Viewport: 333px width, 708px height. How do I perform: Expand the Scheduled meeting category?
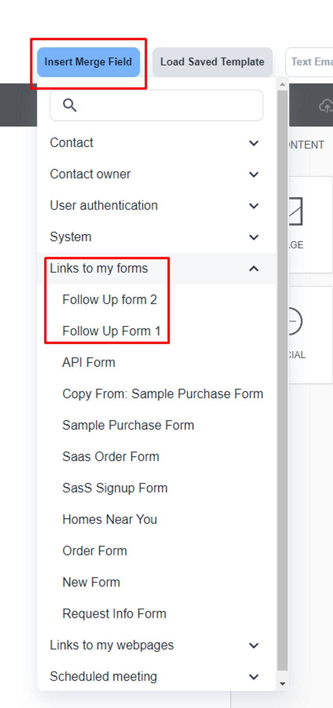[156, 676]
